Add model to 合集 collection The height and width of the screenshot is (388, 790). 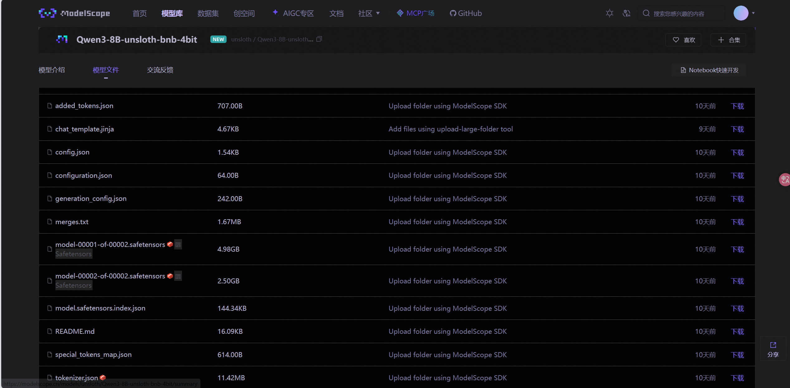pyautogui.click(x=728, y=40)
